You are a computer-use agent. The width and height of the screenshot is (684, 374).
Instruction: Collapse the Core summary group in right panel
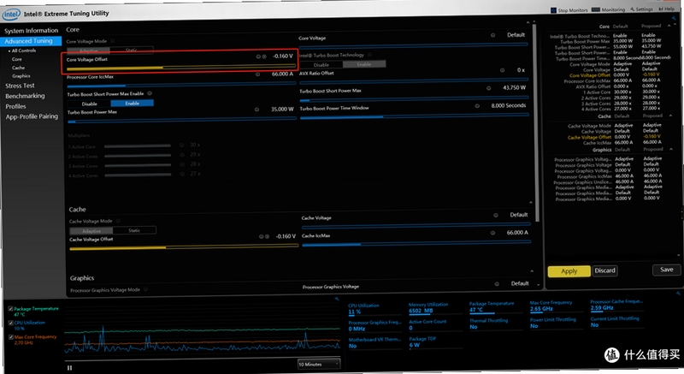[669, 26]
